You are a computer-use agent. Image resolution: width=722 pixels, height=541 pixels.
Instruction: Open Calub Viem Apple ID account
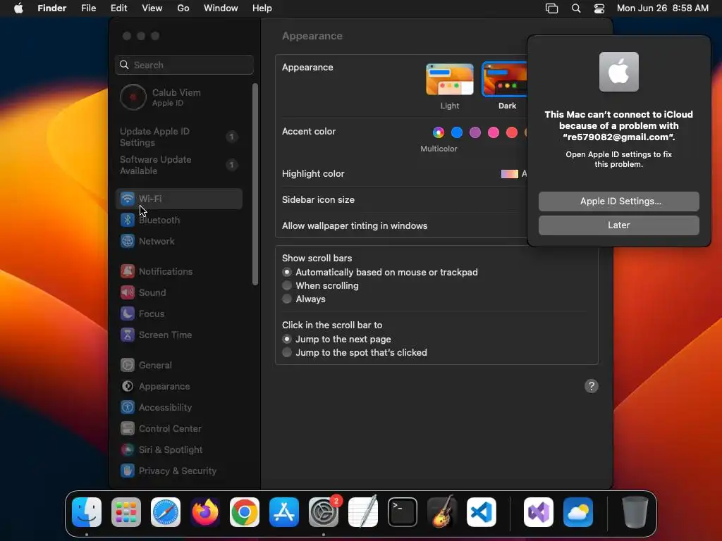[x=180, y=97]
